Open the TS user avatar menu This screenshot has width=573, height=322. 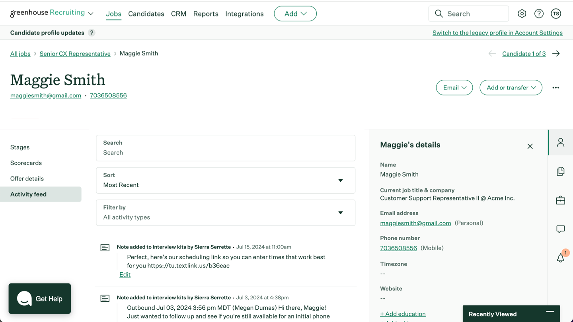click(x=556, y=14)
